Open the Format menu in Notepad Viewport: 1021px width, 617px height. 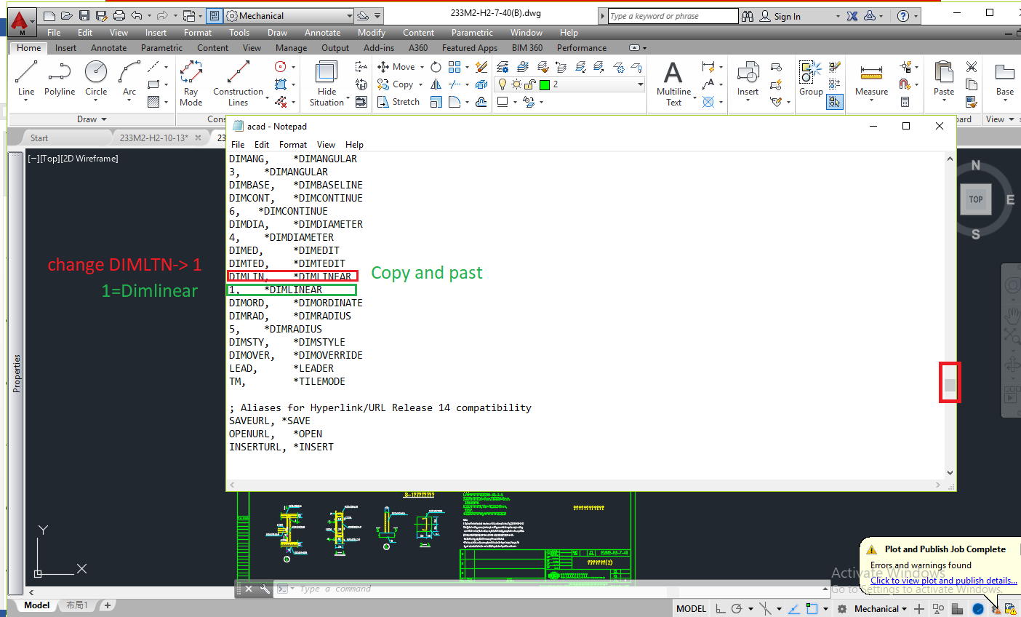pos(292,144)
